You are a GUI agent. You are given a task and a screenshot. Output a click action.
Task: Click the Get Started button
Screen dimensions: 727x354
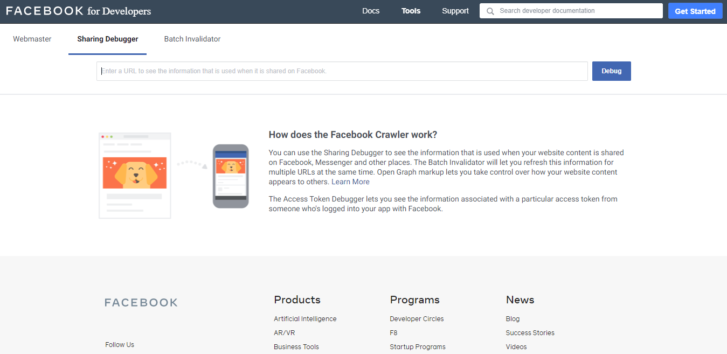coord(695,10)
